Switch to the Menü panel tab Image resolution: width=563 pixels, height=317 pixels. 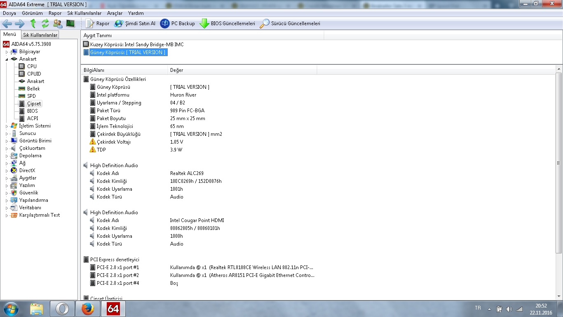click(x=10, y=34)
